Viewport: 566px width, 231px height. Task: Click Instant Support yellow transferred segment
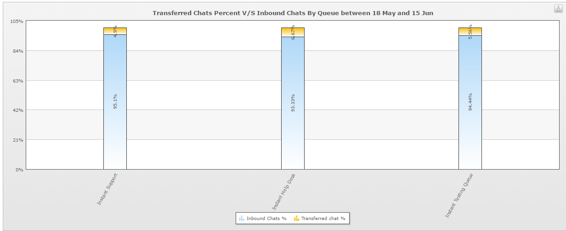115,31
